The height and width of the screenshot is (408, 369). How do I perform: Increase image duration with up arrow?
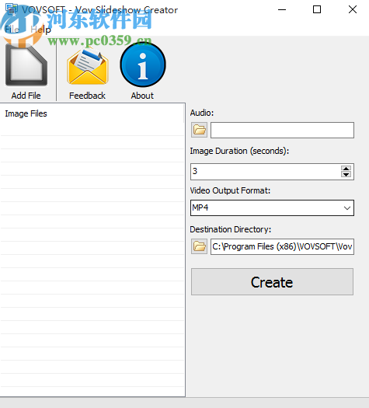[346, 168]
